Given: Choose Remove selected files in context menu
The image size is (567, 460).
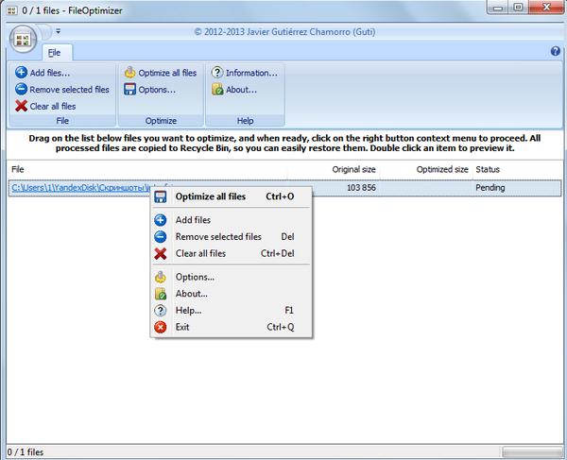Looking at the screenshot, I should (x=232, y=237).
